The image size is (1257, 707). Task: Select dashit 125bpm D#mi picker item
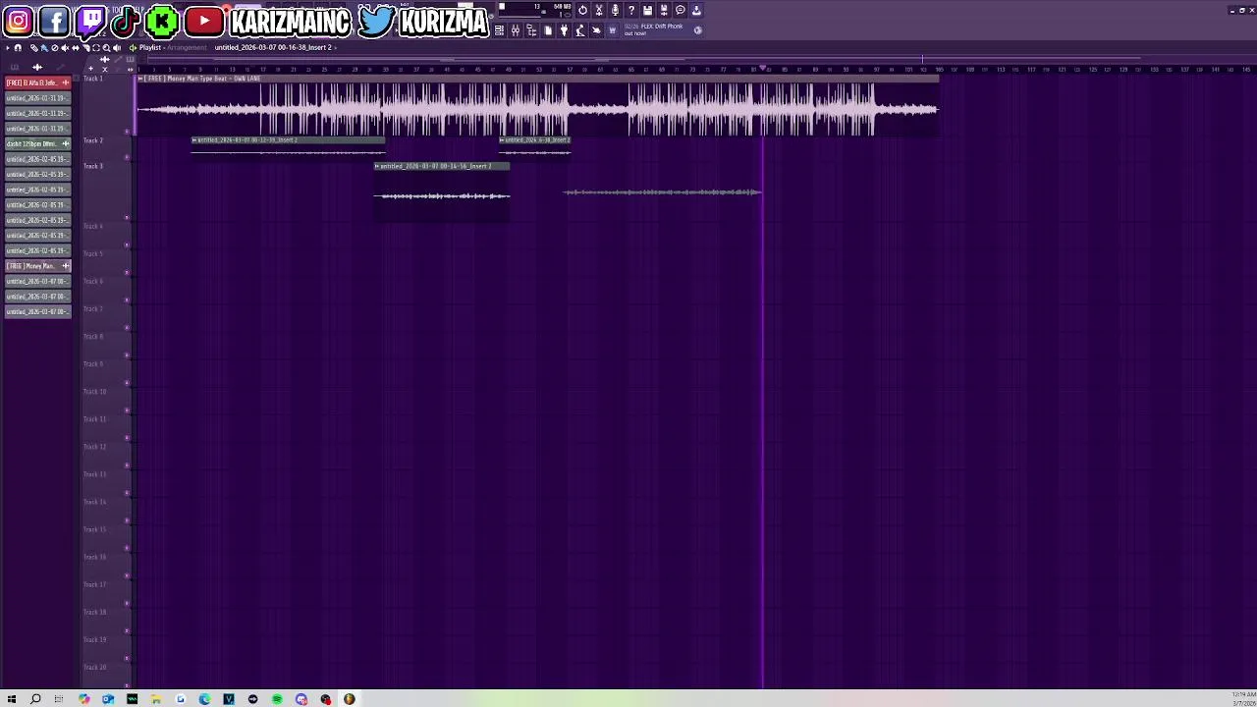click(x=37, y=143)
